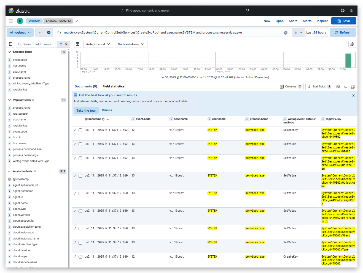This screenshot has width=363, height=273.
Task: Open the keyboard shortcuts icon in table toolbar
Action: point(338,87)
